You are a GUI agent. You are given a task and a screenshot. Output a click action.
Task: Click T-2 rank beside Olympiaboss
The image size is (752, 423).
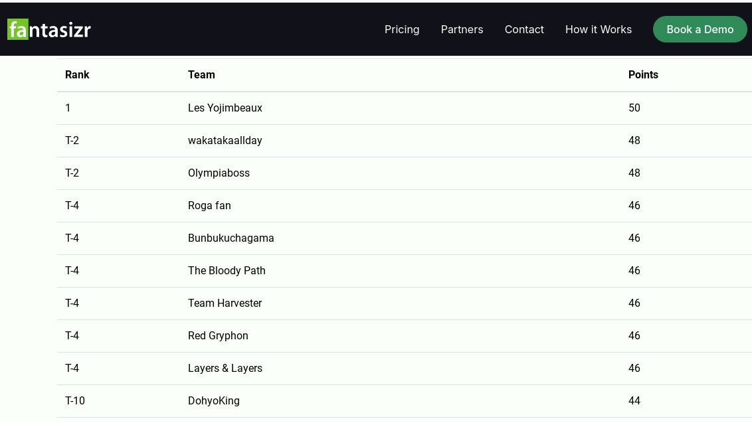[x=72, y=173]
